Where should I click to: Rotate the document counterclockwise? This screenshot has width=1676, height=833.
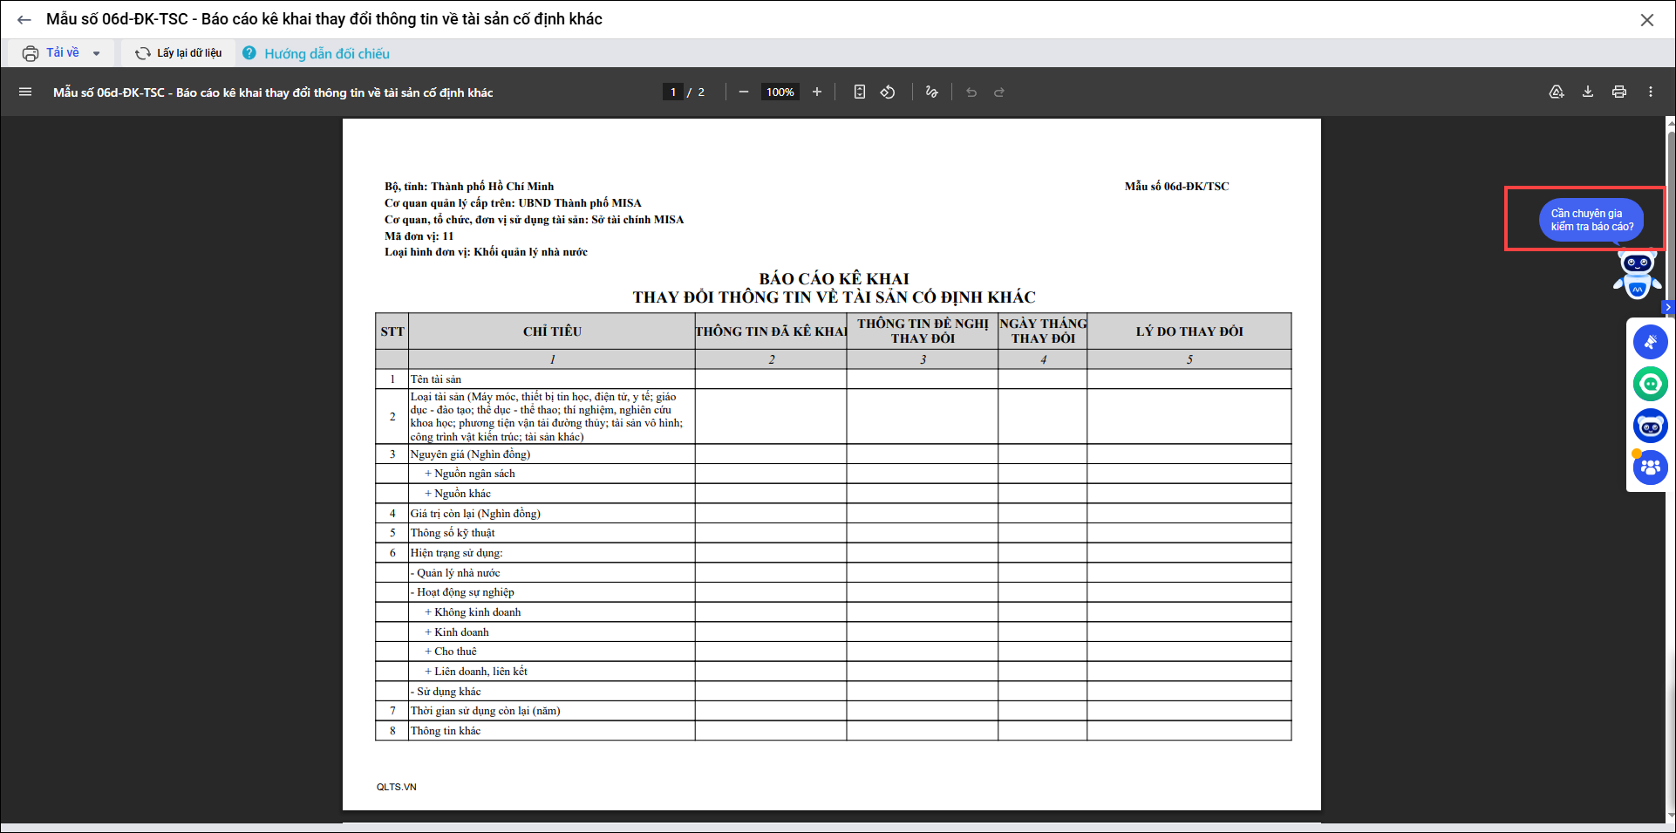888,92
